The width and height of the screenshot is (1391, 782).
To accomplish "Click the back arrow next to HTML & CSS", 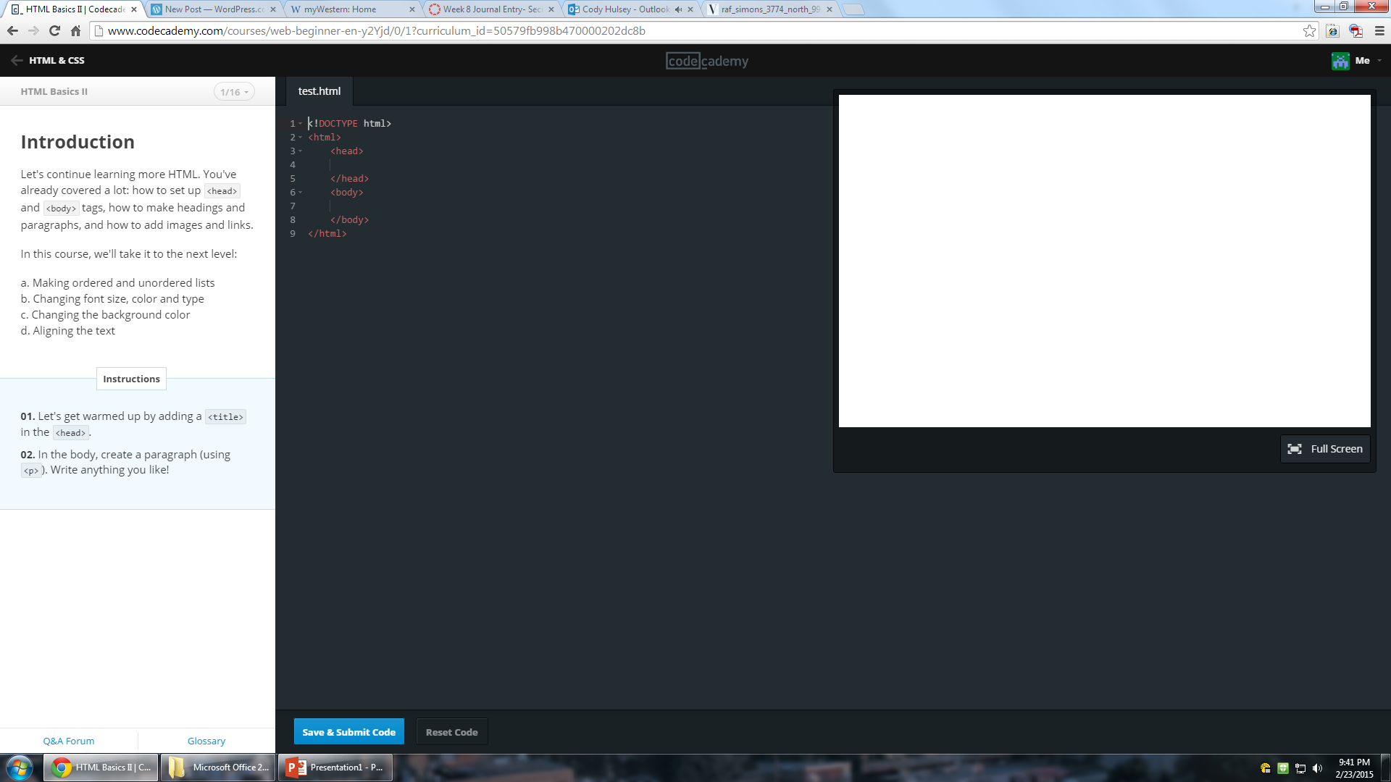I will 17,61.
